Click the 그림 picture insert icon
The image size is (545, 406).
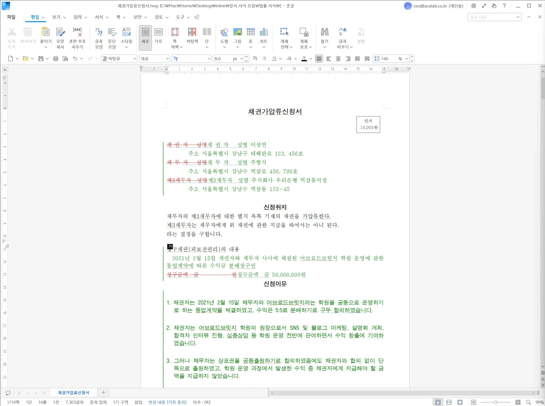[x=238, y=36]
